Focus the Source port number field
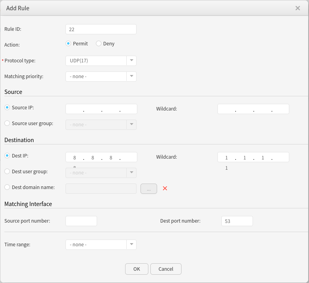The height and width of the screenshot is (283, 309). coord(81,221)
